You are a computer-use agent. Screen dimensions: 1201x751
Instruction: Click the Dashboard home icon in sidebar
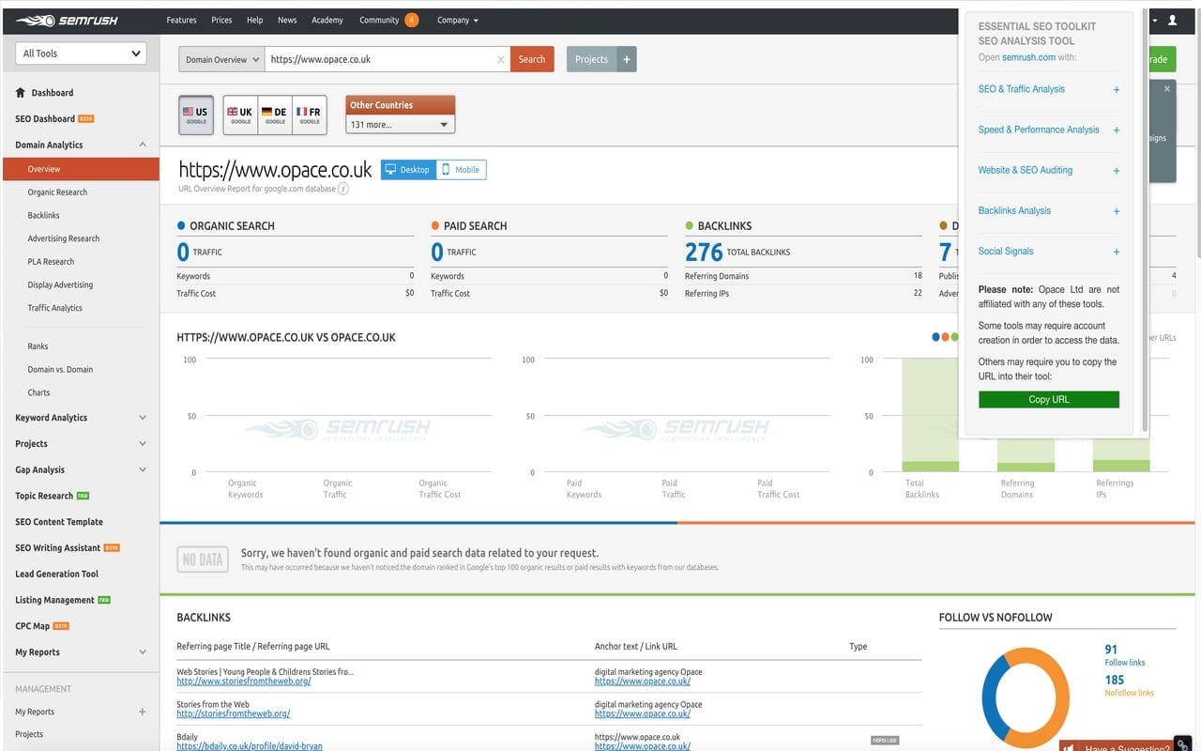pyautogui.click(x=18, y=93)
